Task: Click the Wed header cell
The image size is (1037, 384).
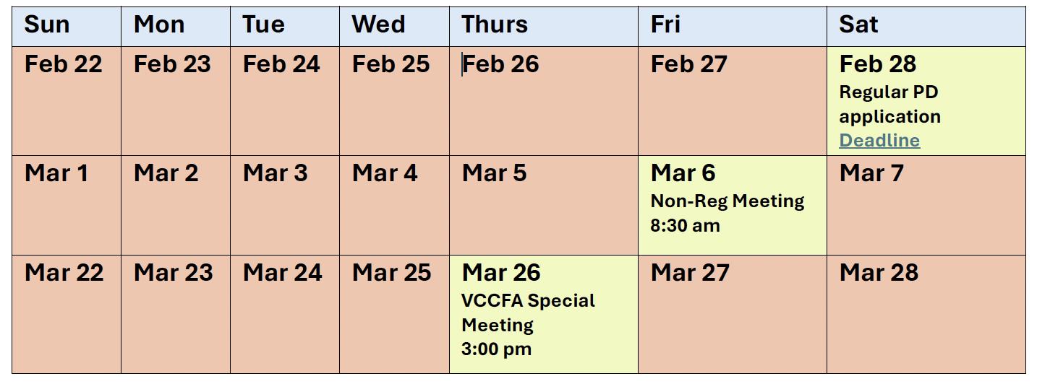Action: coord(394,27)
